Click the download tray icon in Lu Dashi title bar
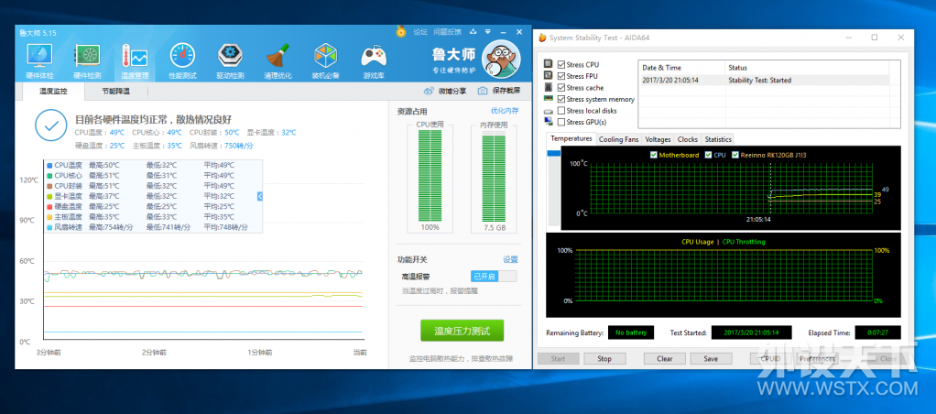Image resolution: width=936 pixels, height=414 pixels. (x=473, y=32)
